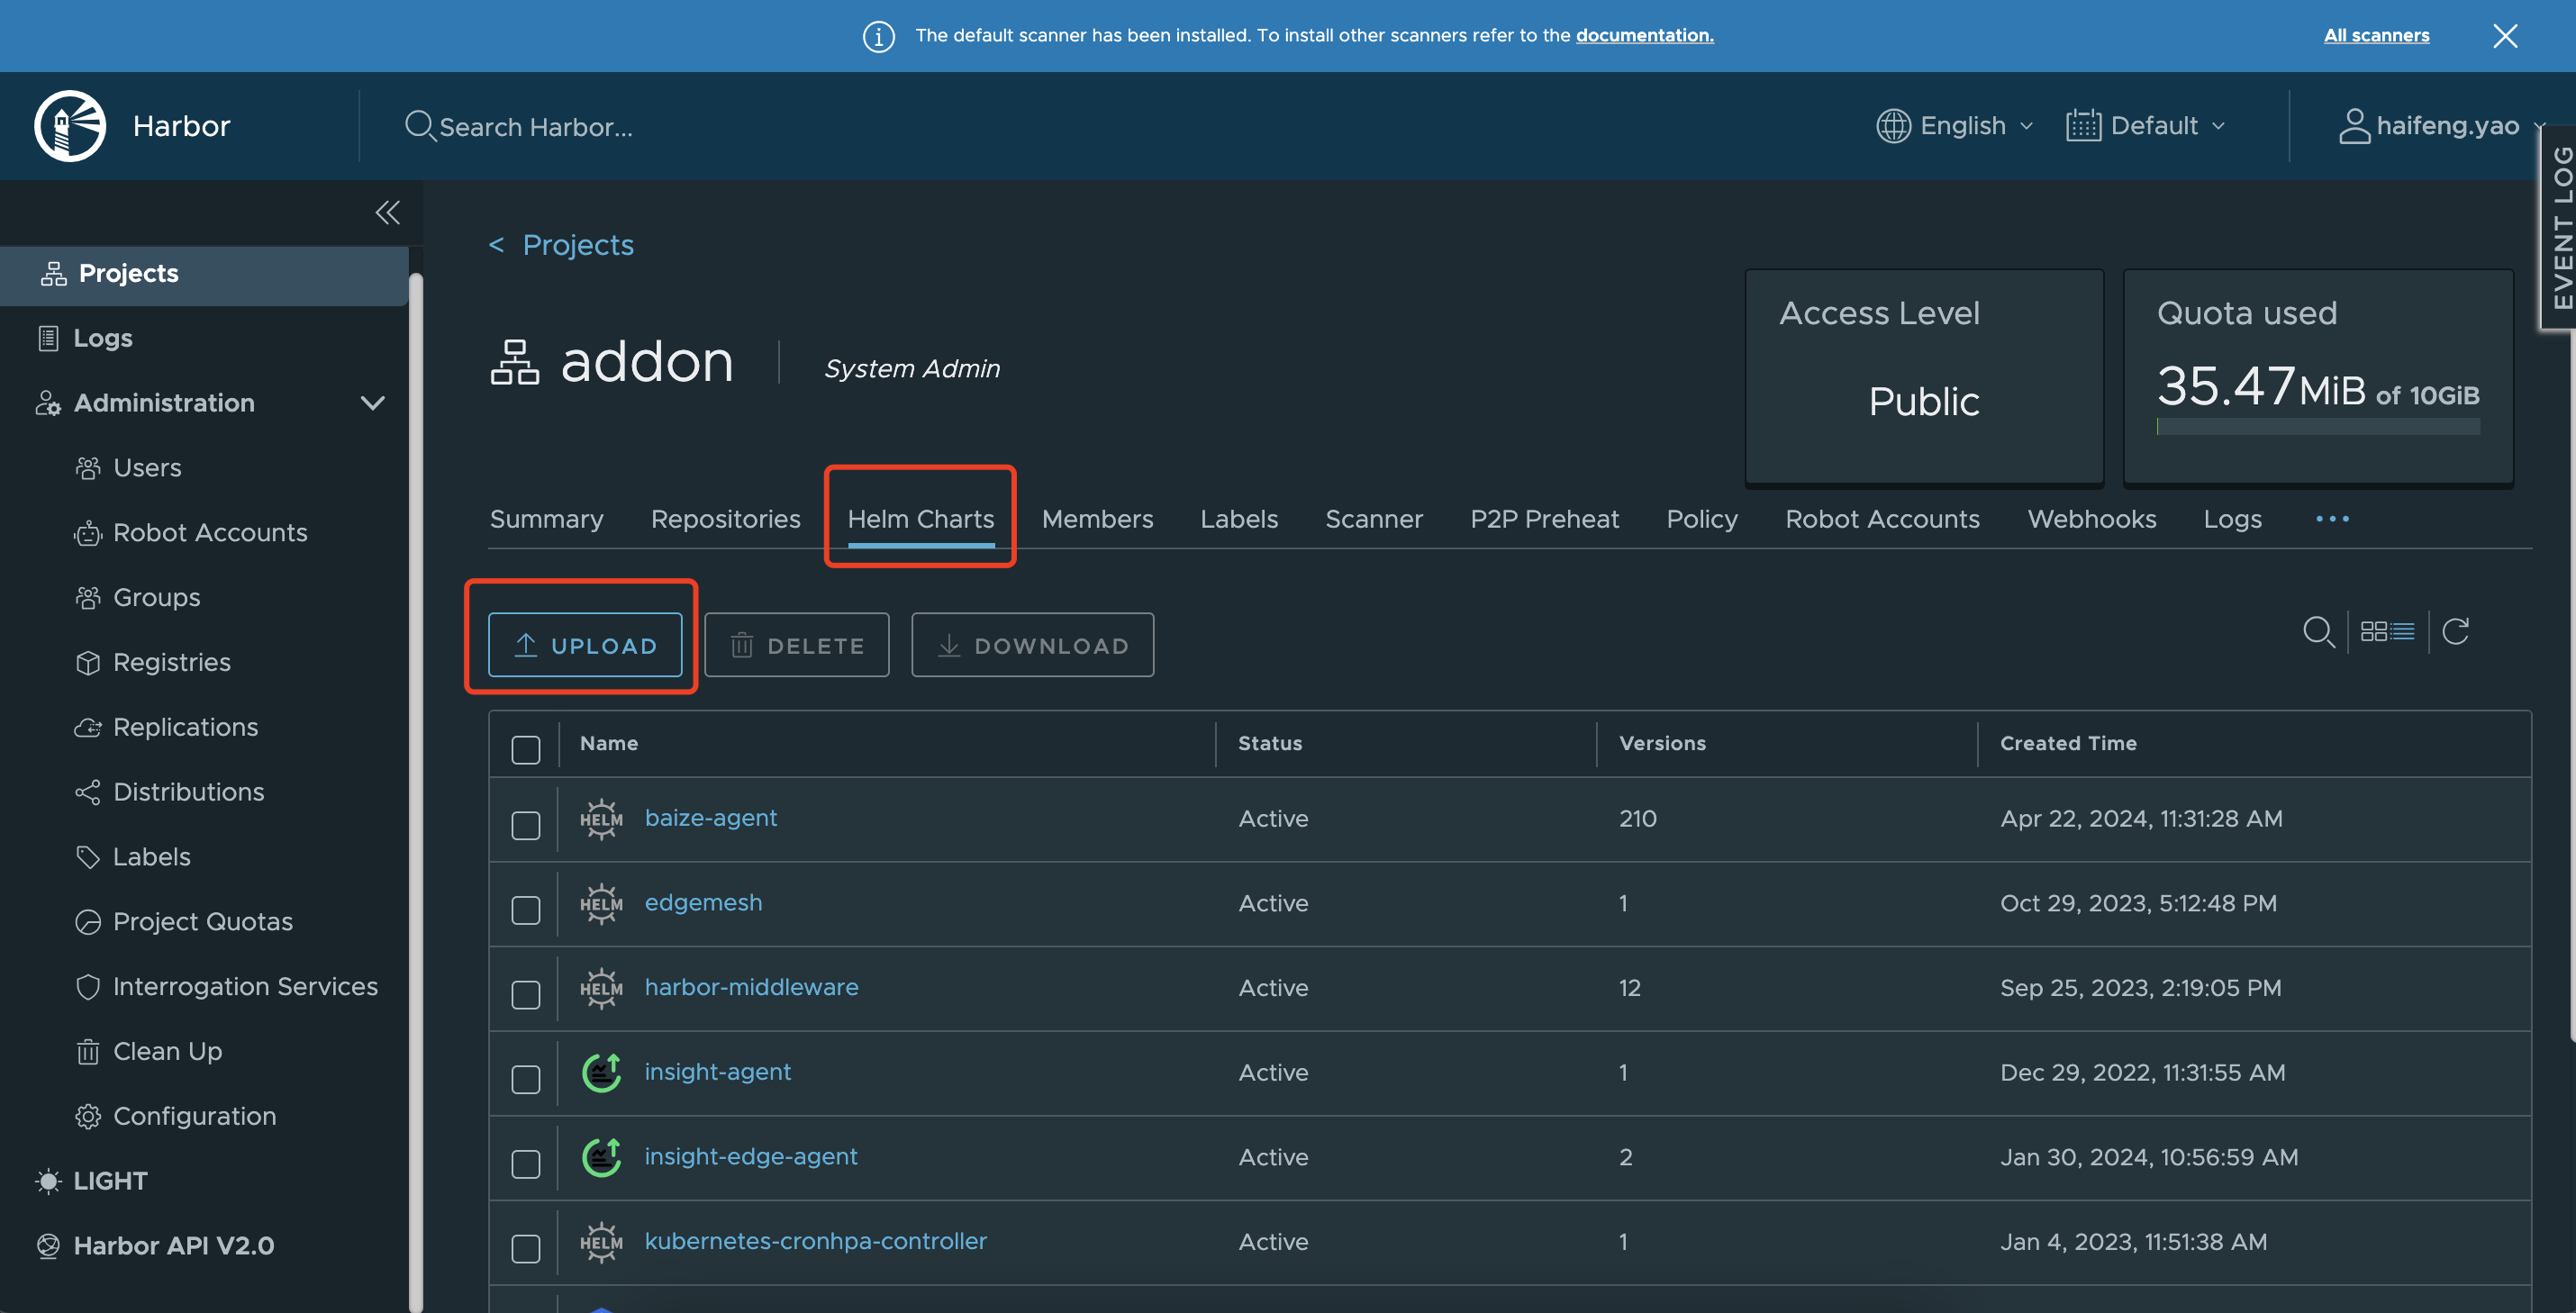Select the Members tab
Image resolution: width=2576 pixels, height=1313 pixels.
pos(1097,518)
